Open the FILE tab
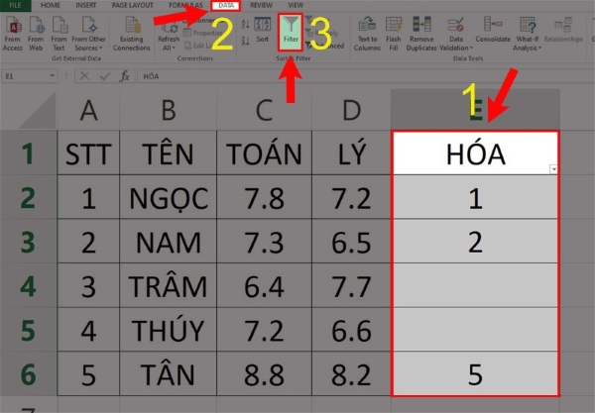 13,5
